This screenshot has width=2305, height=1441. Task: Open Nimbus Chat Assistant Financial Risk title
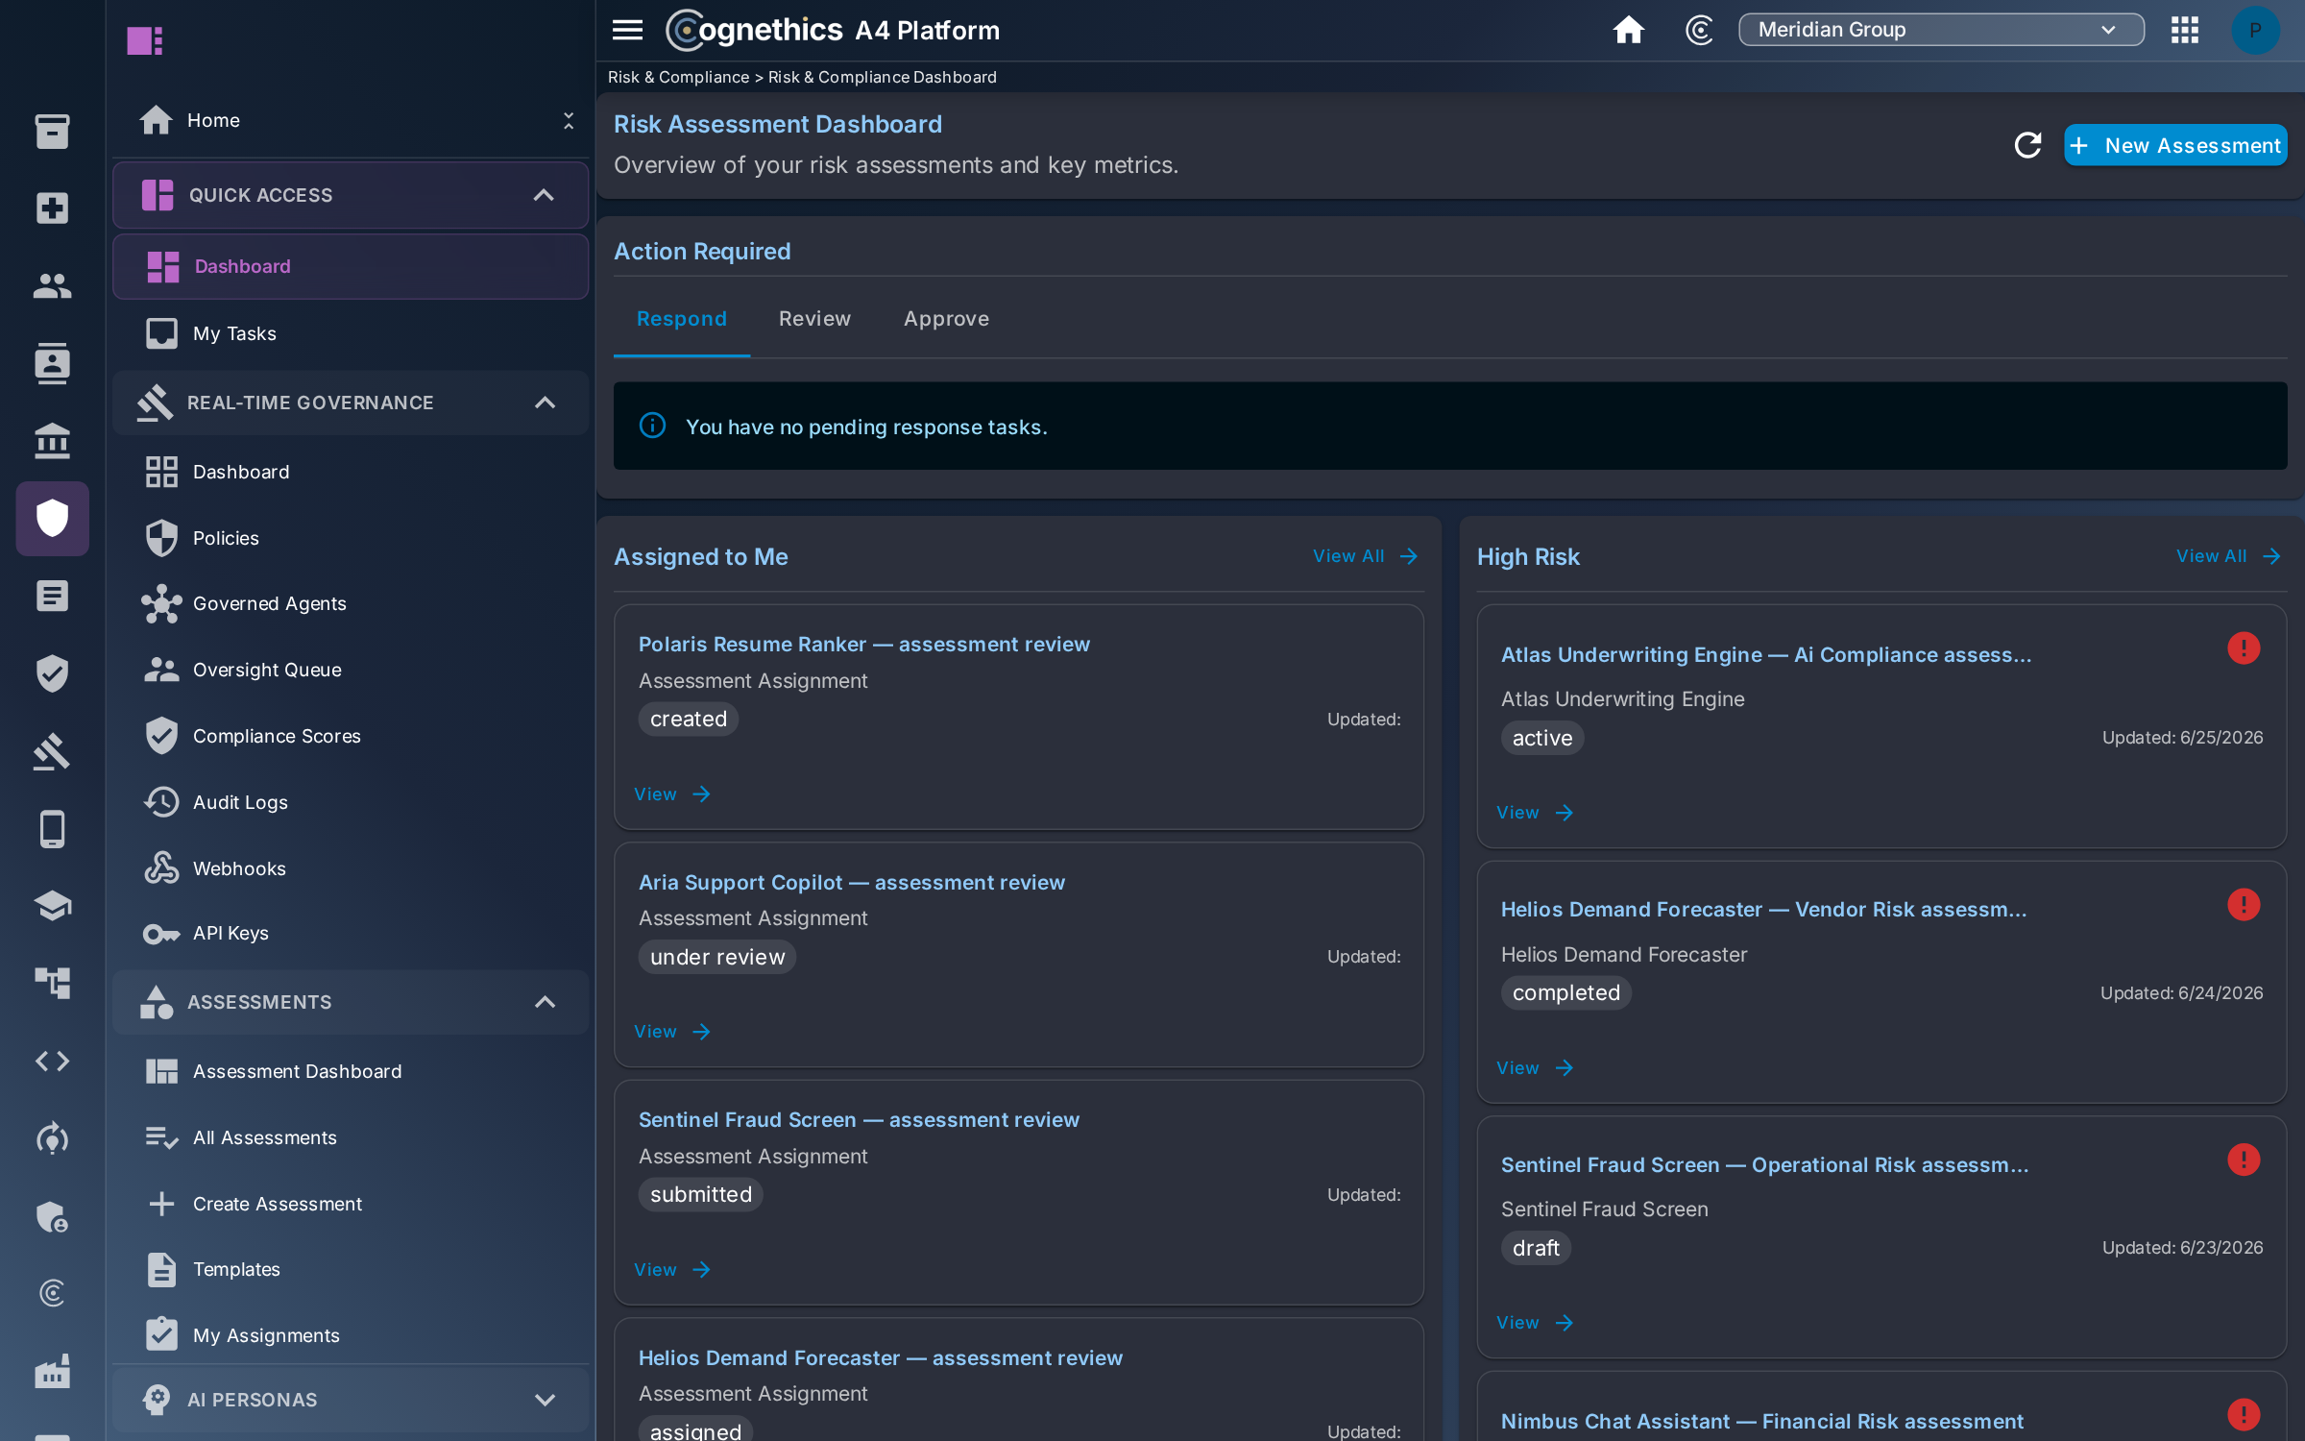pos(1761,1421)
